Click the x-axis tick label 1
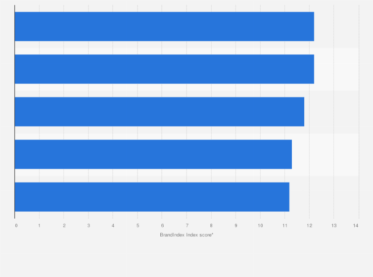 tap(40, 226)
